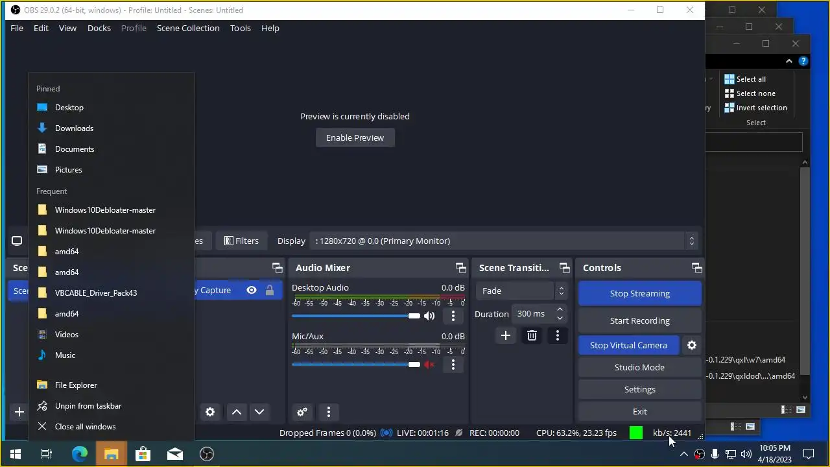
Task: Adjust the Desktop Audio volume slider
Action: click(x=355, y=316)
